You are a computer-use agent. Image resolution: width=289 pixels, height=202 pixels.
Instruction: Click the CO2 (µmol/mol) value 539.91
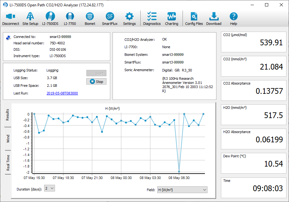coord(271,43)
